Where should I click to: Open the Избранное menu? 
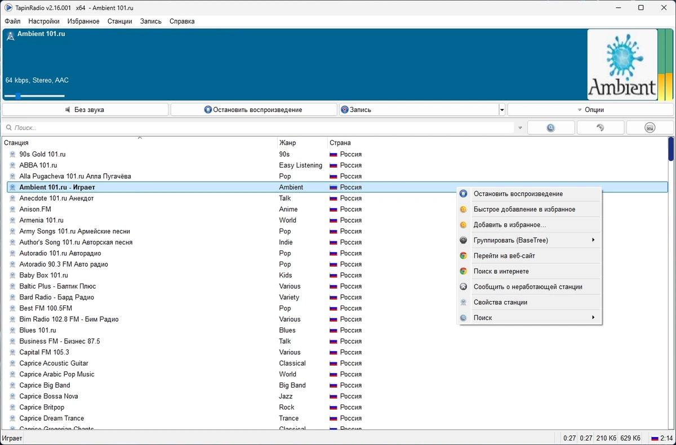[83, 21]
